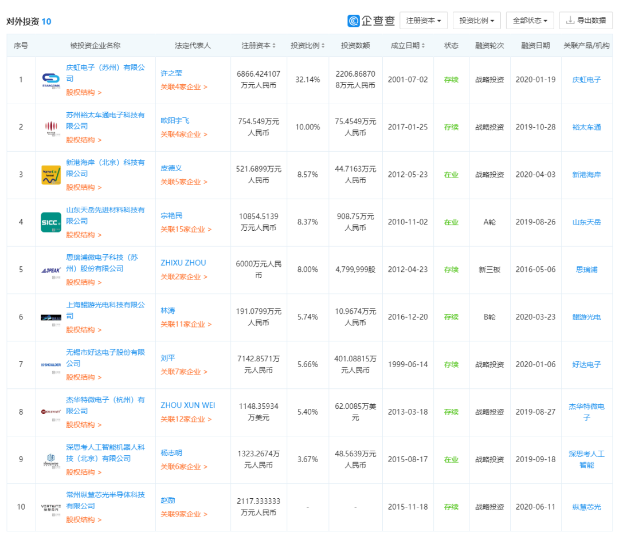Open 常州纵慧芯光半导体科技有限公司 link
The width and height of the screenshot is (619, 536).
pos(105,500)
